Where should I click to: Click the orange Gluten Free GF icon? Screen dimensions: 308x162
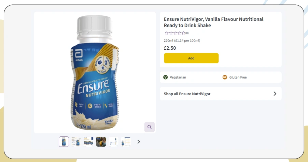225,77
